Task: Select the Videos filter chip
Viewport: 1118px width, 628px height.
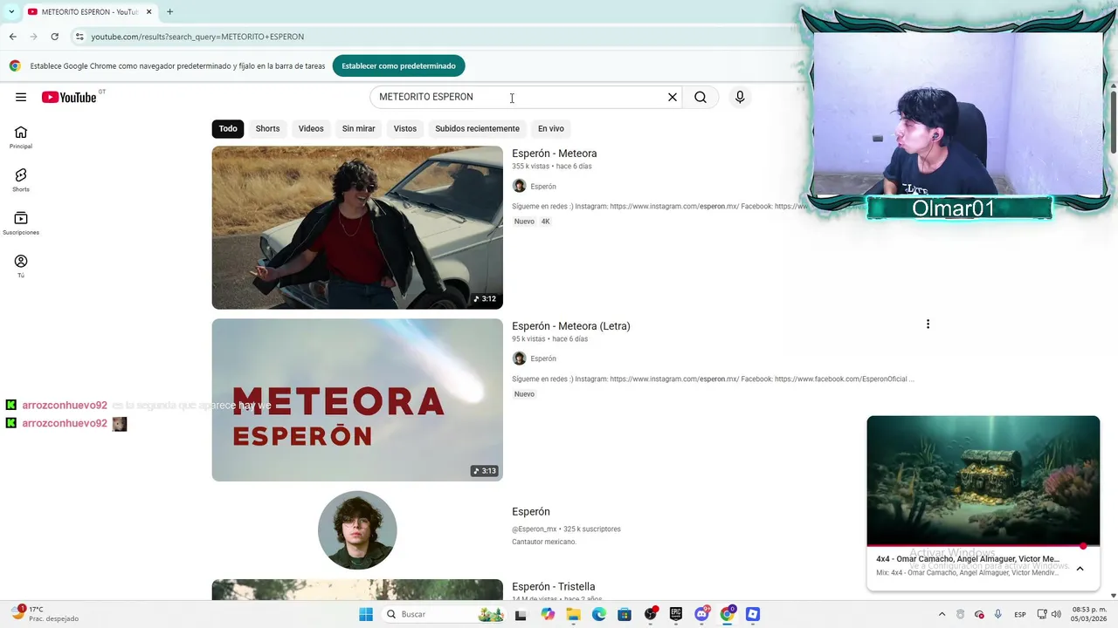Action: (x=311, y=128)
